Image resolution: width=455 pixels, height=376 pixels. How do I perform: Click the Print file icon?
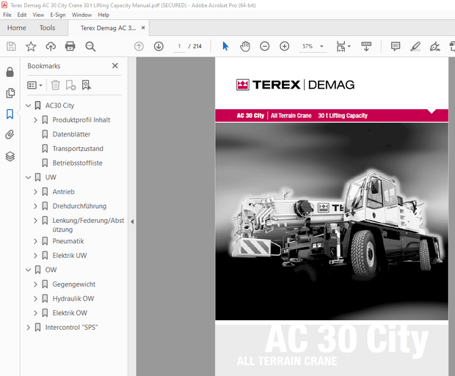70,46
